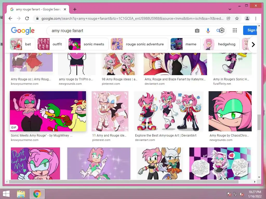Open Amy and Rouge standing together thumbnail

(x=160, y=164)
